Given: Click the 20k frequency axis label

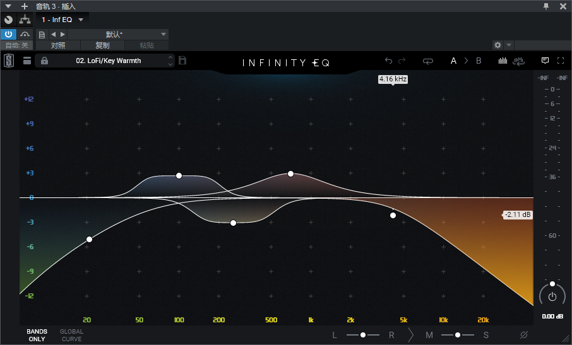Looking at the screenshot, I should pyautogui.click(x=483, y=320).
